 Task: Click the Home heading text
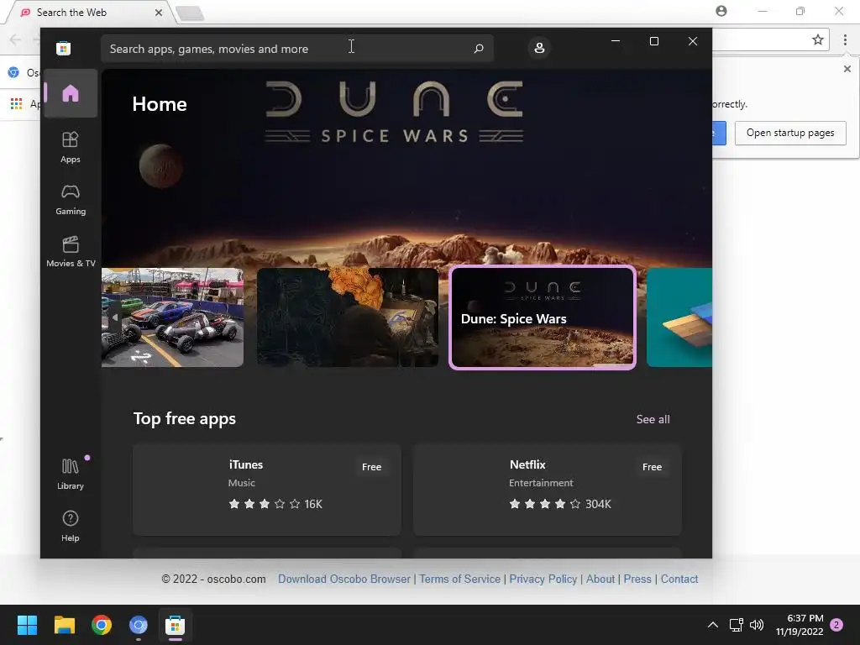click(160, 104)
